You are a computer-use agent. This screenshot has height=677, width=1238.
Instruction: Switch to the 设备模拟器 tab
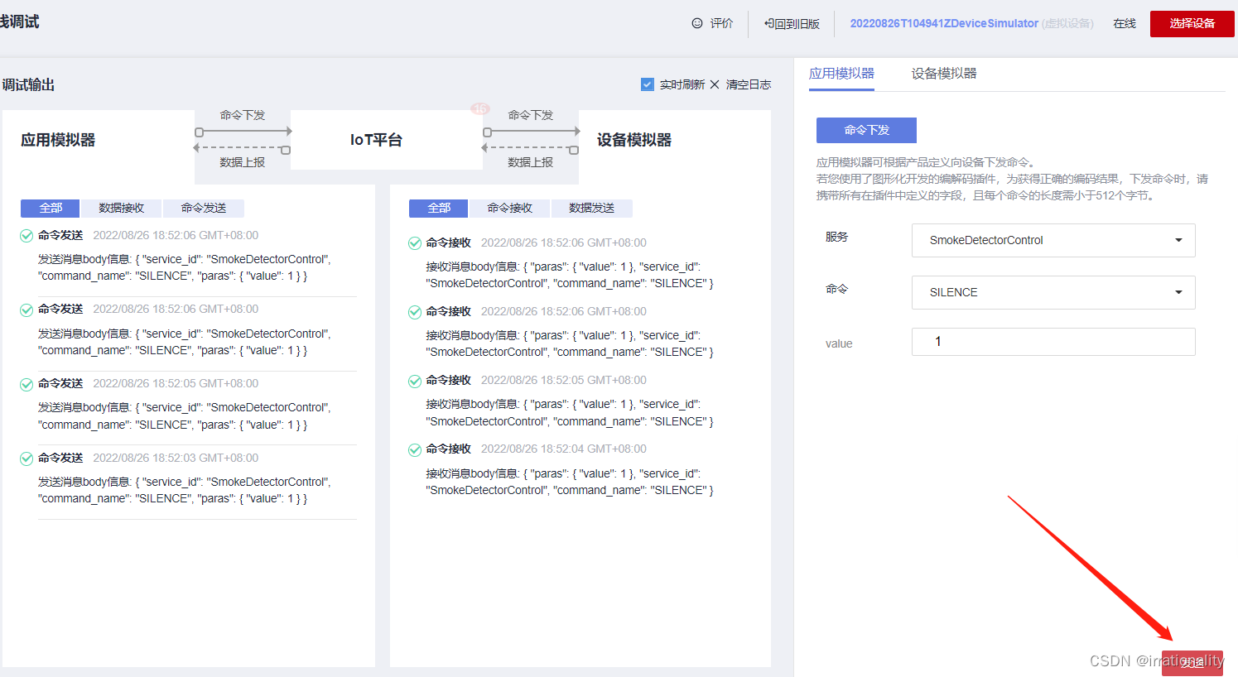944,74
